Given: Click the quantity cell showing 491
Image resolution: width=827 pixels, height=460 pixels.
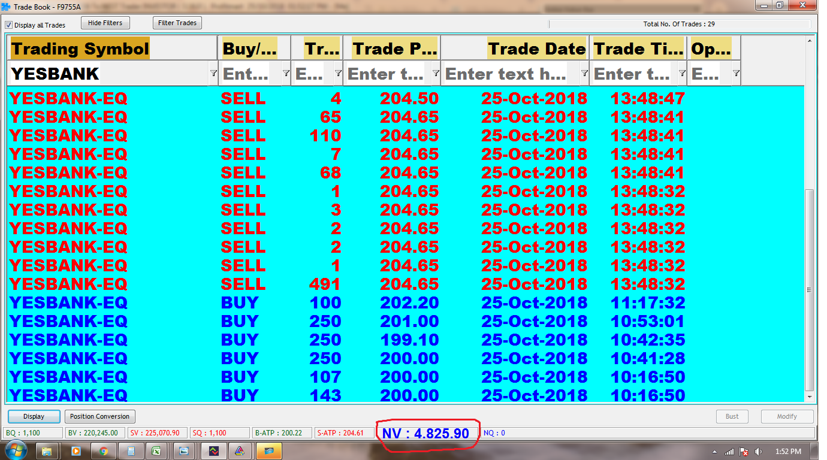Looking at the screenshot, I should pyautogui.click(x=325, y=284).
